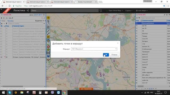Click the date field 24.07.2017
This screenshot has width=170, height=95.
pyautogui.click(x=38, y=15)
